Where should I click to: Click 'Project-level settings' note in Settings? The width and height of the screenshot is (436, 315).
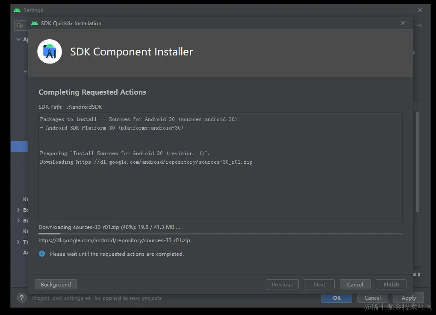pyautogui.click(x=97, y=298)
